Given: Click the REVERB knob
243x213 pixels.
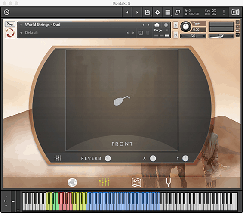Looking at the screenshot, I should [108, 158].
